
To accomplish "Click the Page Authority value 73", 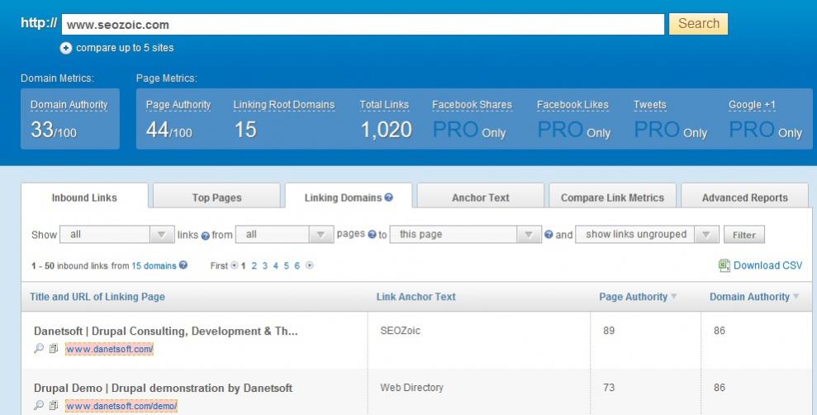I will tap(609, 388).
